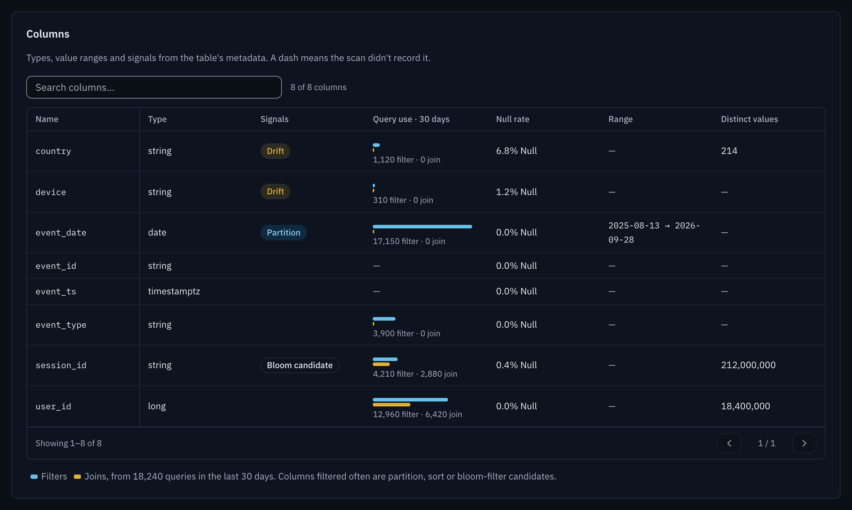Go to the previous page arrow
The width and height of the screenshot is (852, 510).
coord(729,443)
